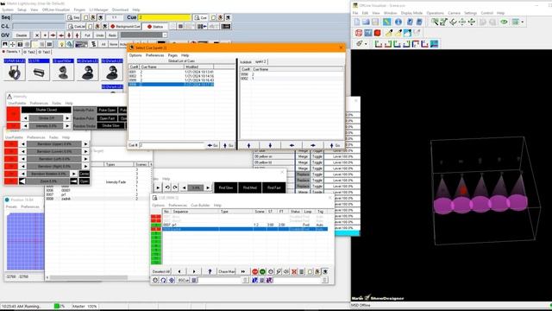Screen dimensions: 552x311
Task: Click the Modified column header in Select Cue window
Action: pos(198,67)
